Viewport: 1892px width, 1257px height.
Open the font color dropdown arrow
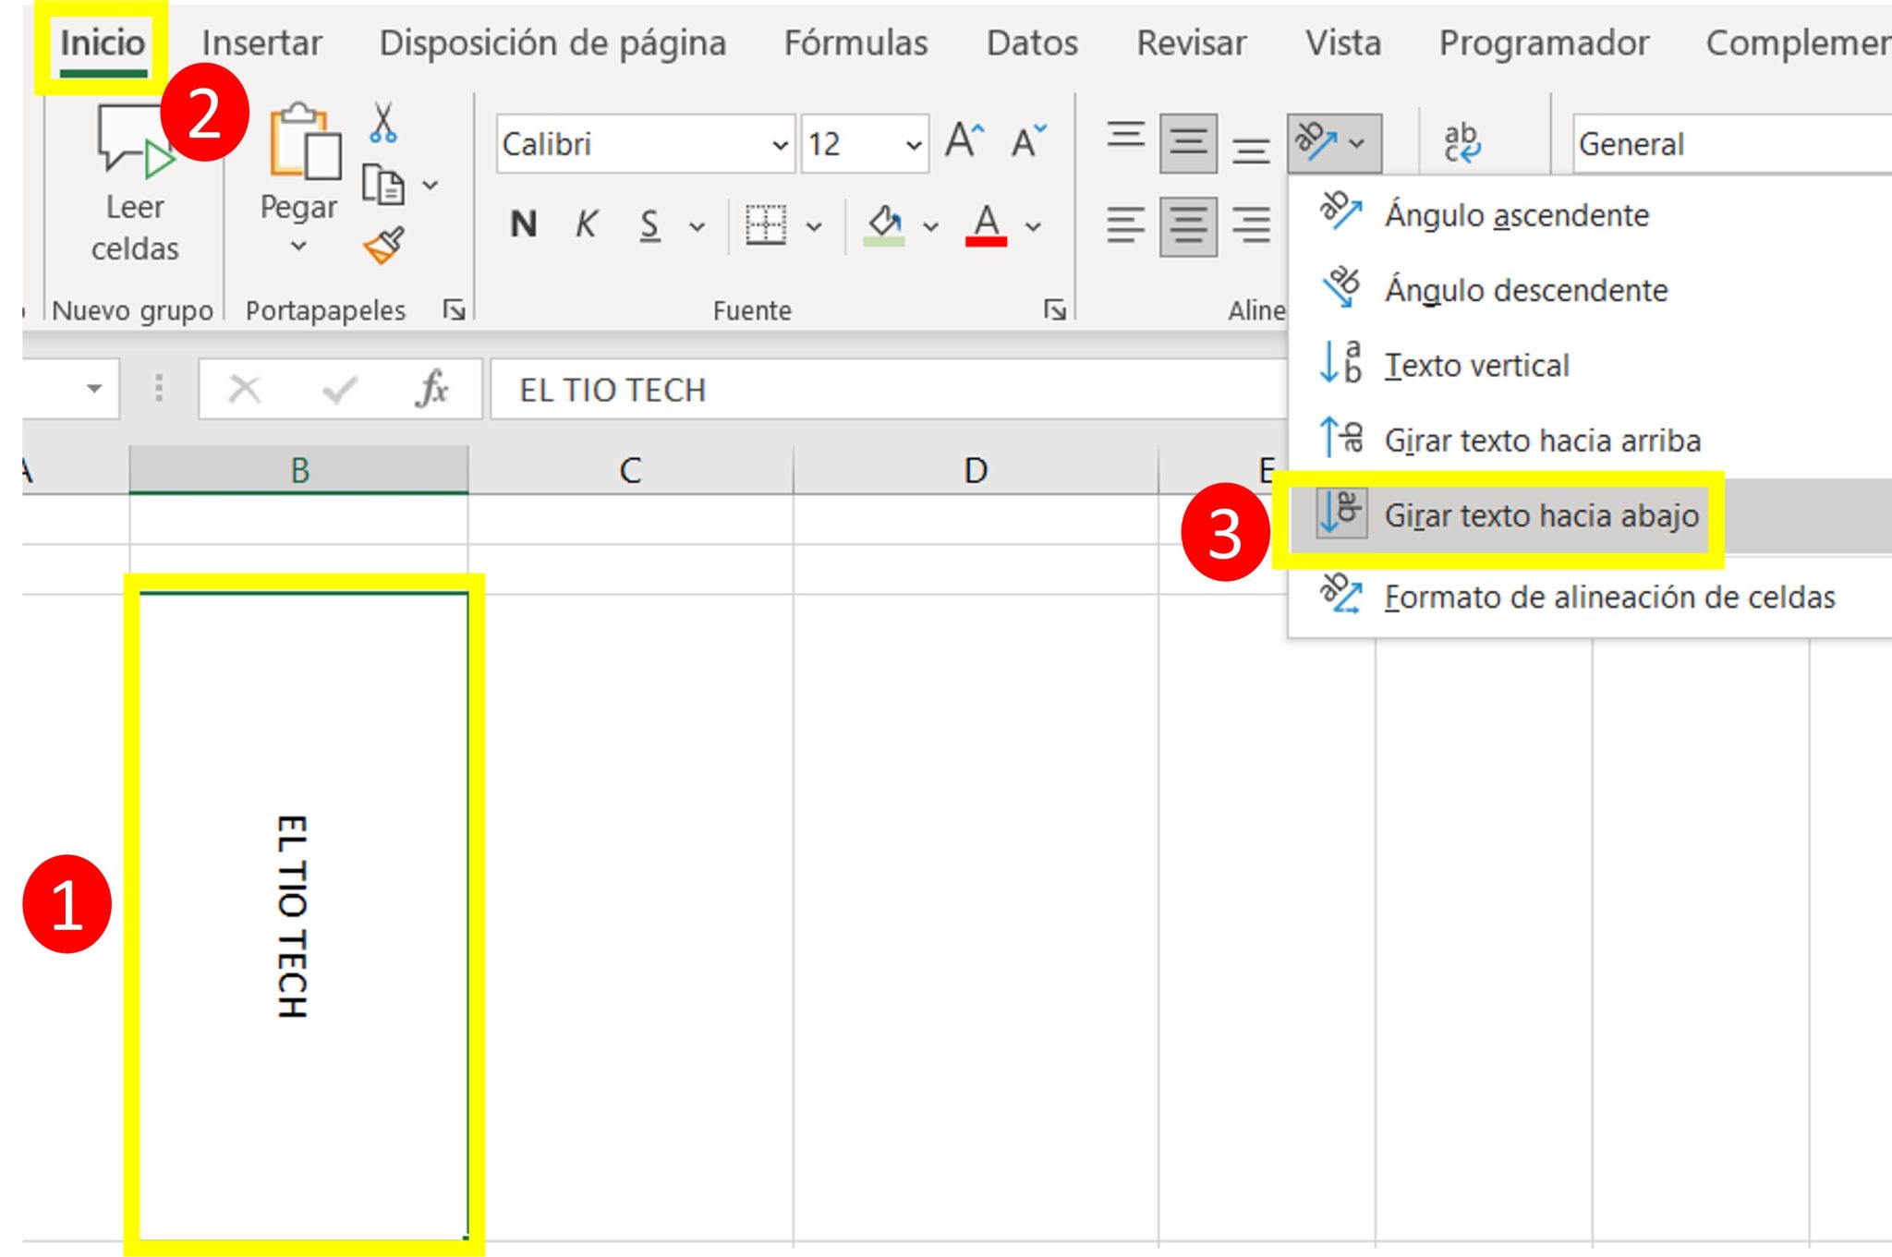pos(1030,224)
